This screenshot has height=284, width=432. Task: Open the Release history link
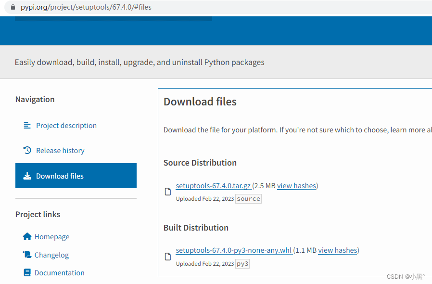60,151
